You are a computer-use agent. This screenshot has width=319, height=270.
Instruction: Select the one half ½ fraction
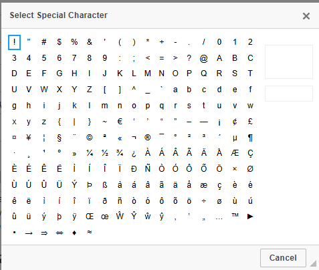tap(104, 153)
